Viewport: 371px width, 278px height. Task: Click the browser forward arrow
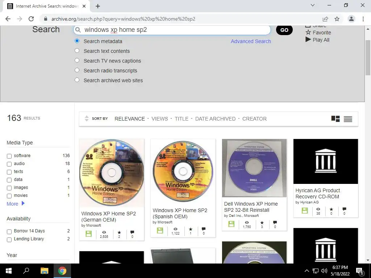20,19
